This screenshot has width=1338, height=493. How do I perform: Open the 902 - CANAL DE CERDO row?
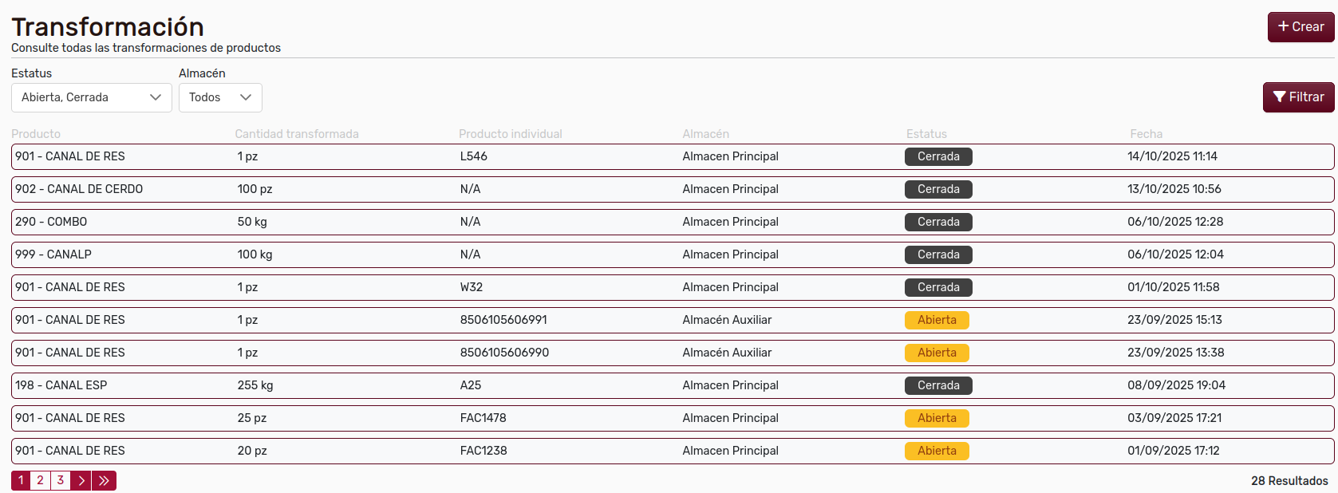[x=79, y=189]
